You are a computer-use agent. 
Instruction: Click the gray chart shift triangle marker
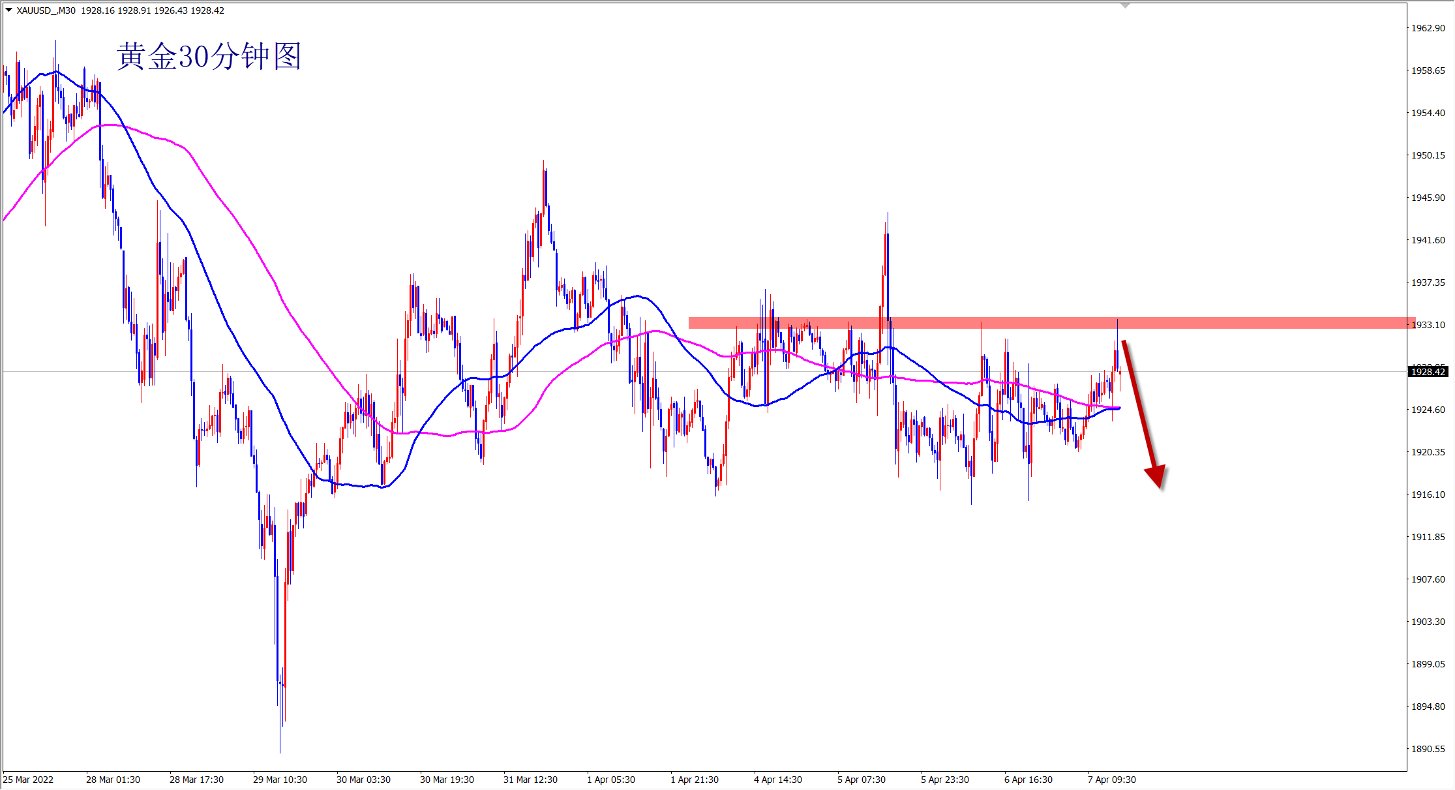coord(1125,6)
